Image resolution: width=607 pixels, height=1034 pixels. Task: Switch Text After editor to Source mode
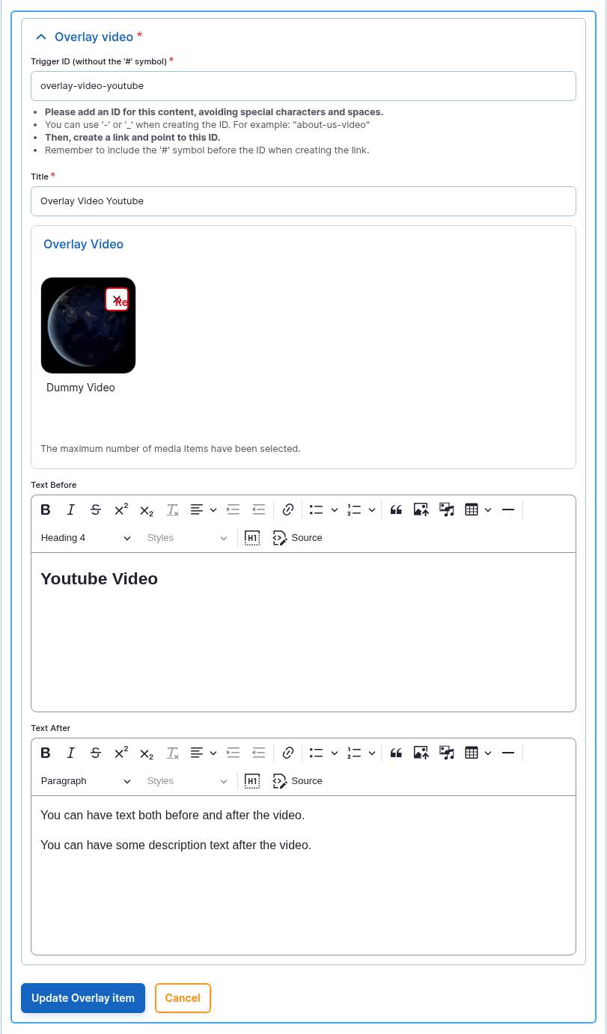point(297,781)
